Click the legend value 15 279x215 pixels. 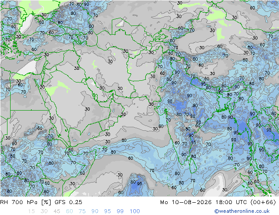[31, 211]
